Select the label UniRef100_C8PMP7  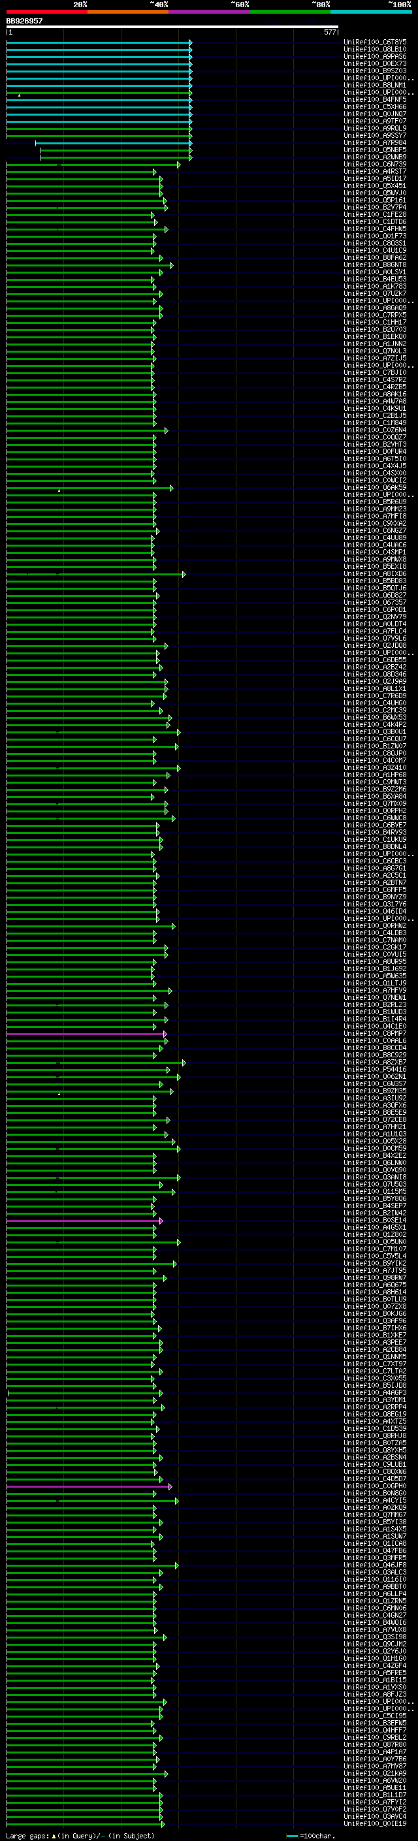pos(375,1033)
